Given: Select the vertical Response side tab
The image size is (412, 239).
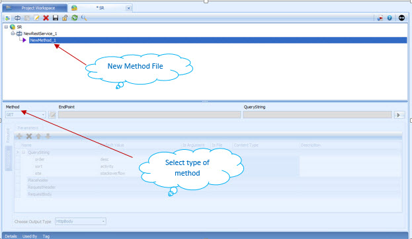Looking at the screenshot, I should pos(9,158).
